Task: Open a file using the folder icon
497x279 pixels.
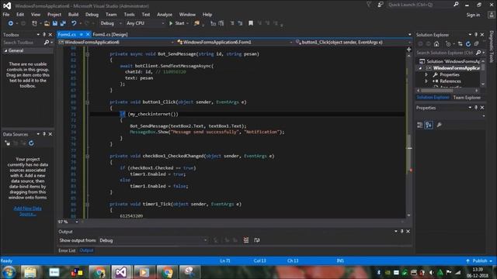Action: (x=47, y=23)
